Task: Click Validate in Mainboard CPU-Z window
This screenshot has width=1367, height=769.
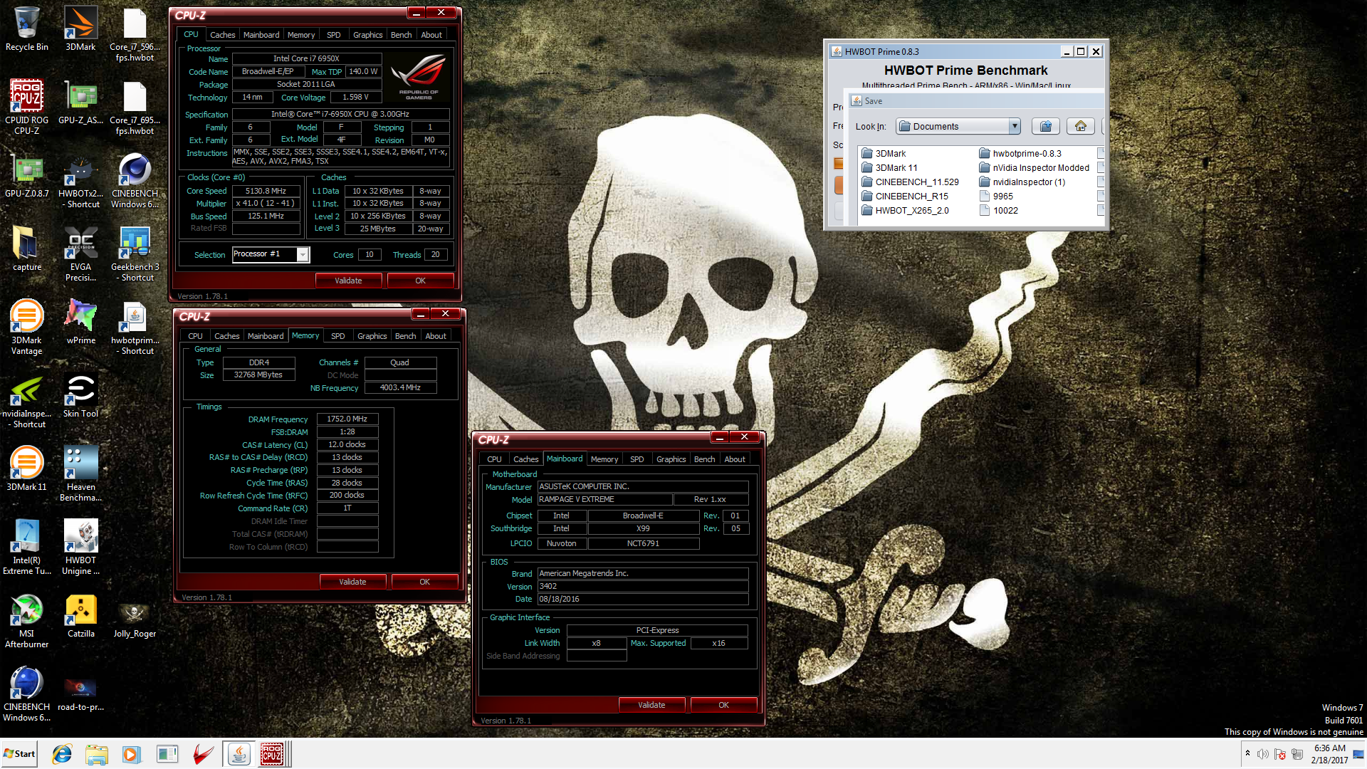Action: coord(651,705)
